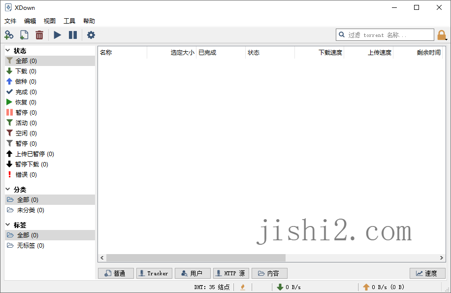Sort by the 上传速度 column header
Screen dimensions: 451x293
point(368,52)
